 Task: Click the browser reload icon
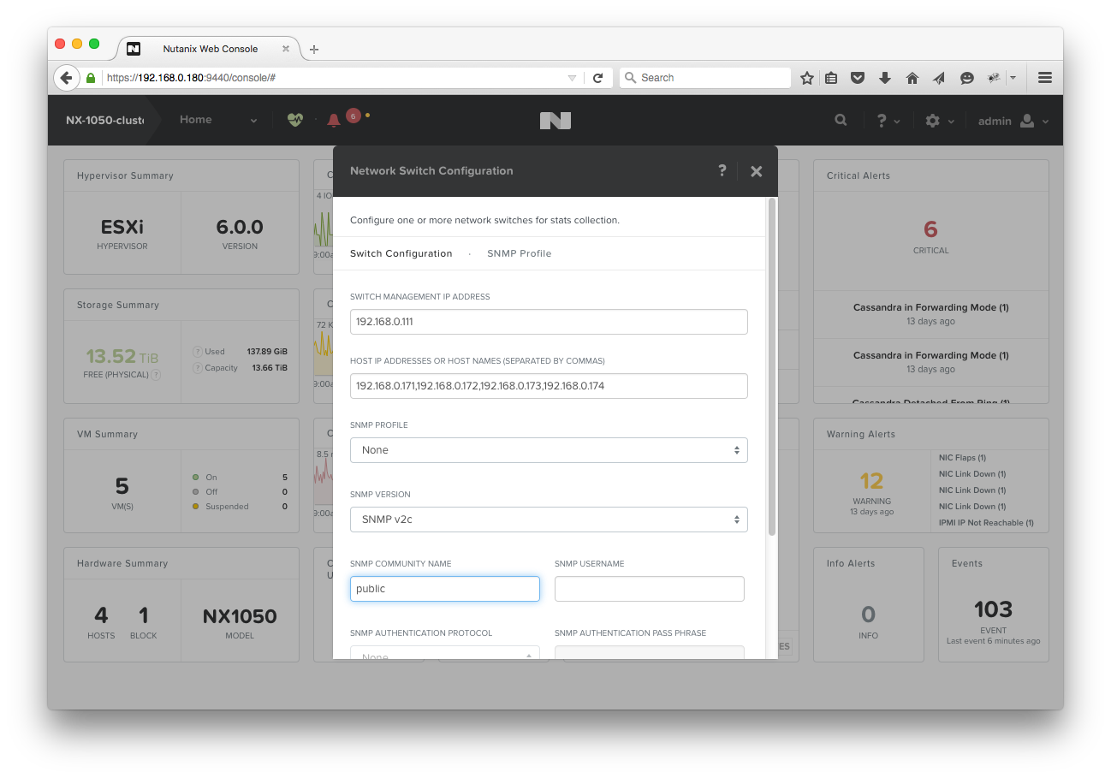(598, 78)
